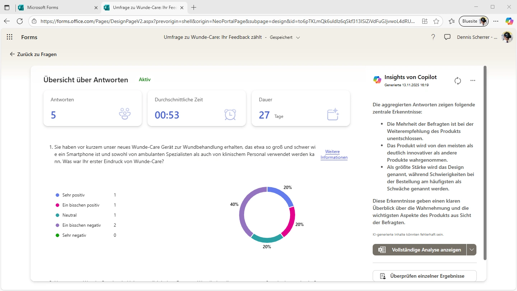The image size is (517, 291).
Task: Refresh the Copilot insights
Action: pyautogui.click(x=457, y=81)
